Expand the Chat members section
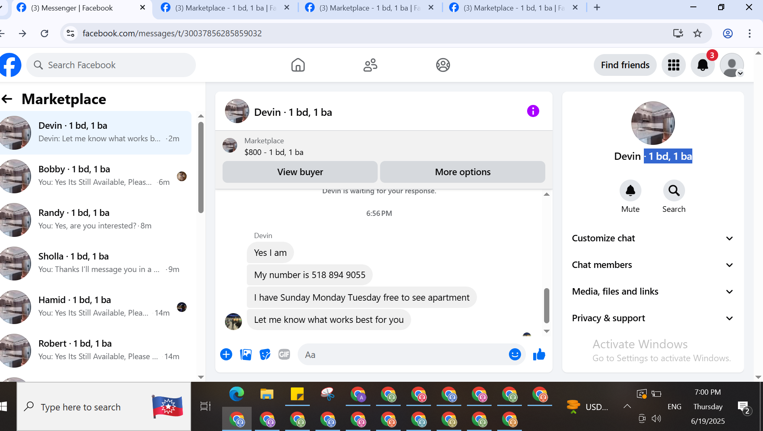The width and height of the screenshot is (763, 431). coord(653,265)
